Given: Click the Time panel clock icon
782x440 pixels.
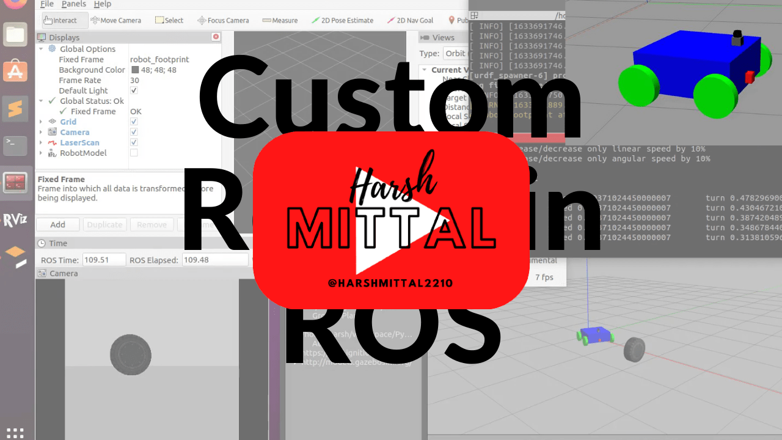Looking at the screenshot, I should pyautogui.click(x=42, y=243).
